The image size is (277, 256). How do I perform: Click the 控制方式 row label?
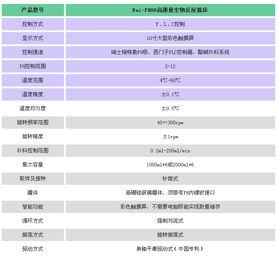pos(32,24)
